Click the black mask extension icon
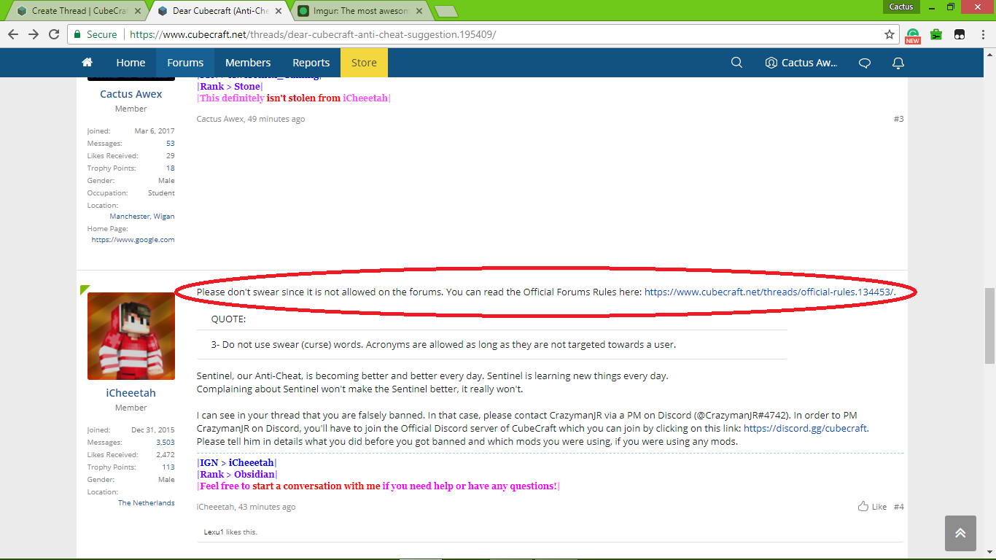This screenshot has height=560, width=996. pyautogui.click(x=960, y=34)
